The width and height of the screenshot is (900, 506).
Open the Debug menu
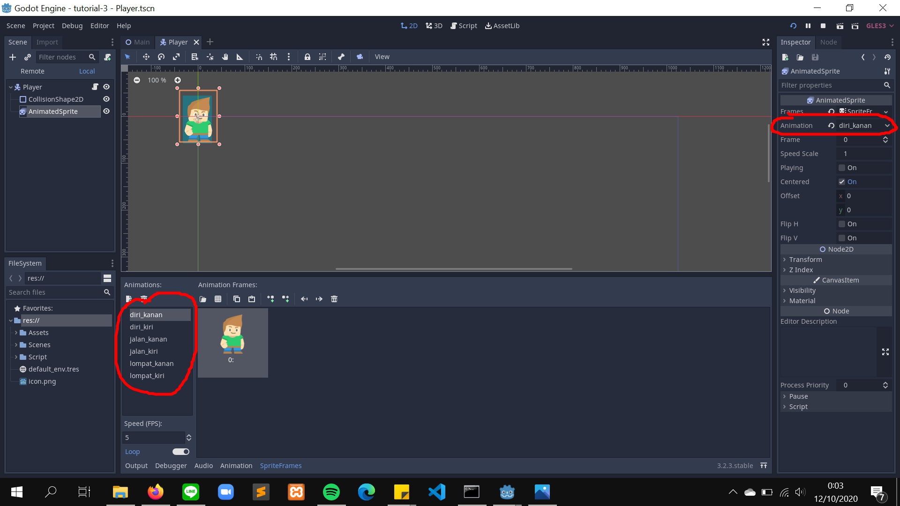(72, 26)
